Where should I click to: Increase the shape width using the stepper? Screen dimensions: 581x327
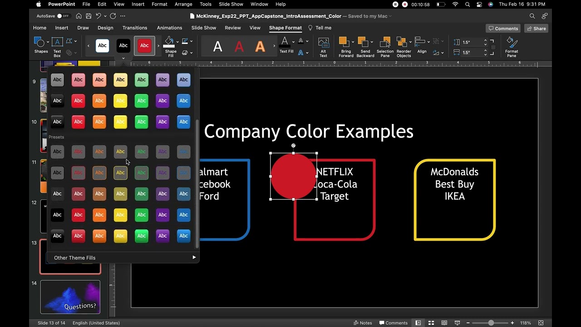click(485, 50)
